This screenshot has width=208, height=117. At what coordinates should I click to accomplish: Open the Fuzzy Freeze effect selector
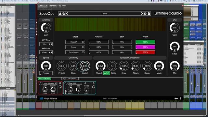pyautogui.click(x=75, y=52)
